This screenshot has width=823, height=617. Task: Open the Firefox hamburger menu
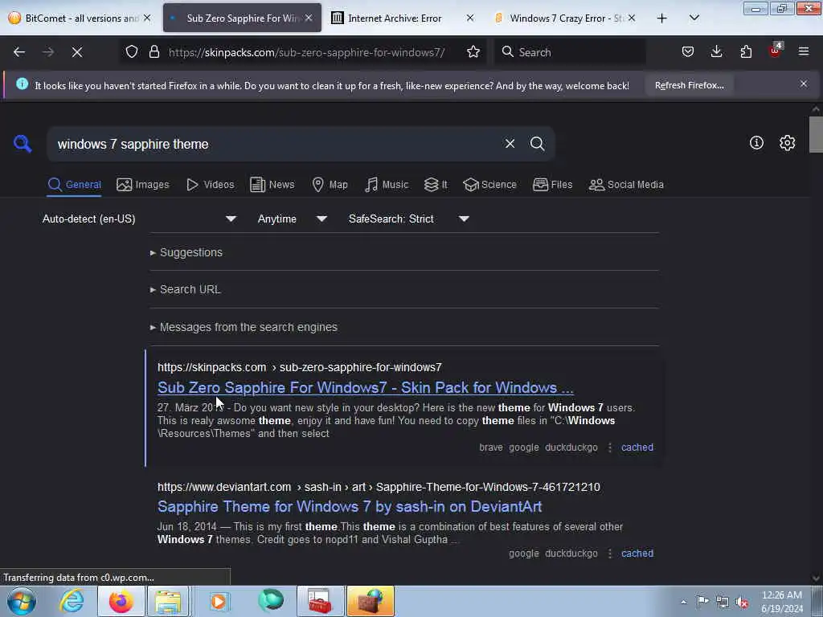803,51
